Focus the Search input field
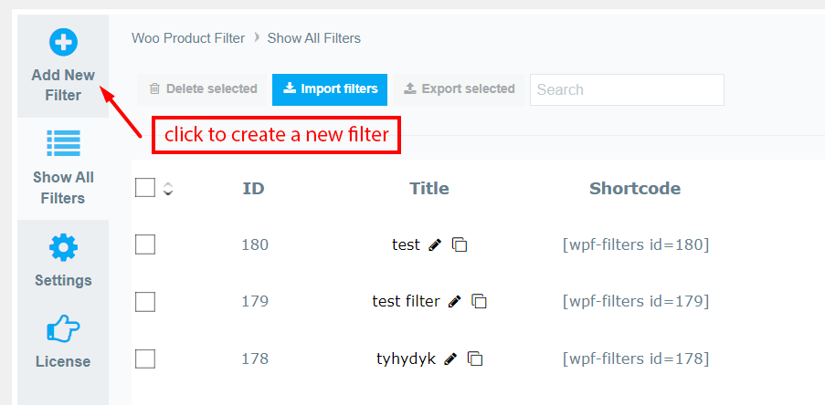The image size is (825, 405). click(627, 89)
